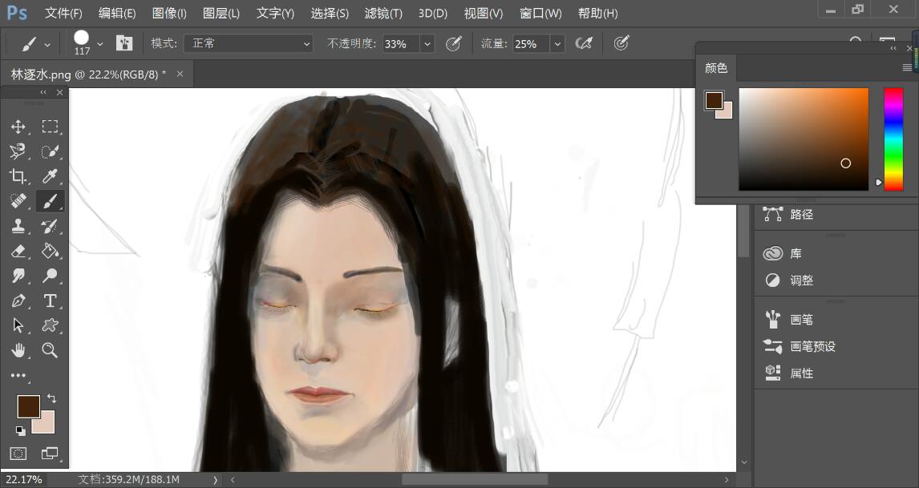The width and height of the screenshot is (919, 488).
Task: Select the Lasso tool in toolbox
Action: click(18, 151)
